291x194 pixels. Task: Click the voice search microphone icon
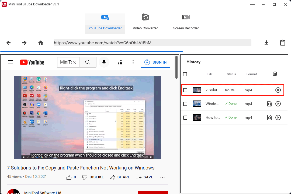point(104,62)
